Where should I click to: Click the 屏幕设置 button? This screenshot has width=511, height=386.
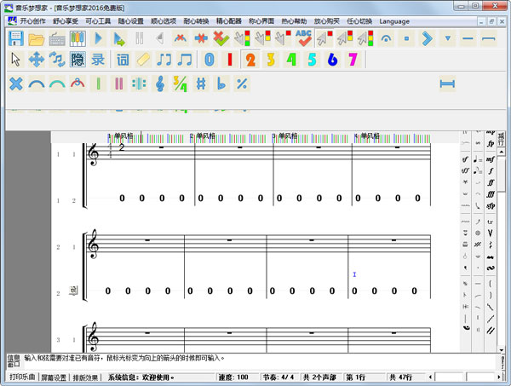point(54,377)
